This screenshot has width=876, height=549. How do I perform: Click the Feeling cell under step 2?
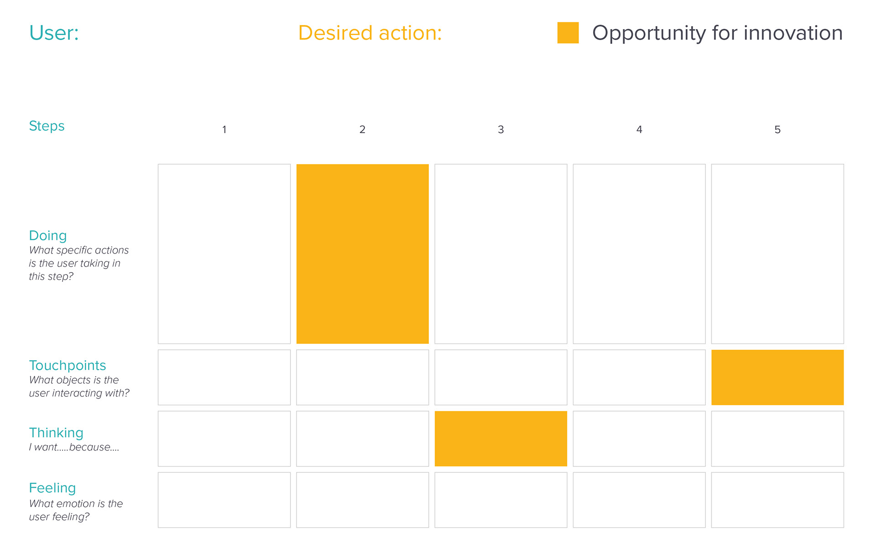[363, 500]
